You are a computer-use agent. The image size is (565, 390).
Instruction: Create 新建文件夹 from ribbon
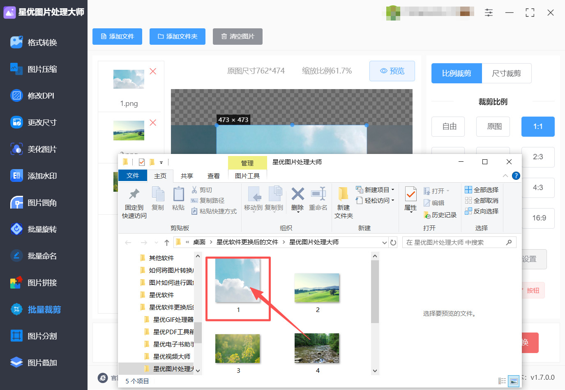coord(344,203)
